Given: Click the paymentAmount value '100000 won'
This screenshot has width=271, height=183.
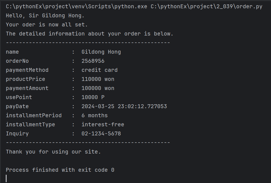Looking at the screenshot, I should tap(98, 88).
